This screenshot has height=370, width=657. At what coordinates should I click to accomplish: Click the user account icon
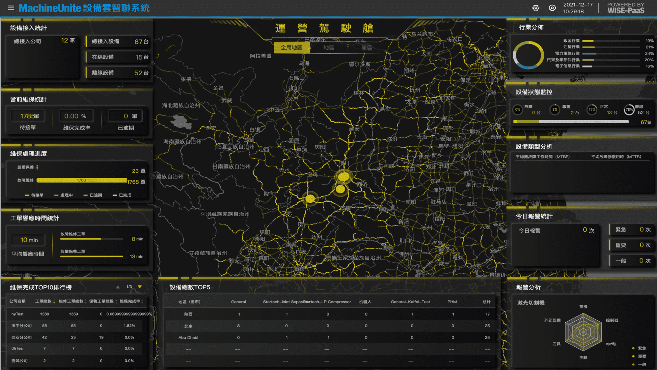552,8
